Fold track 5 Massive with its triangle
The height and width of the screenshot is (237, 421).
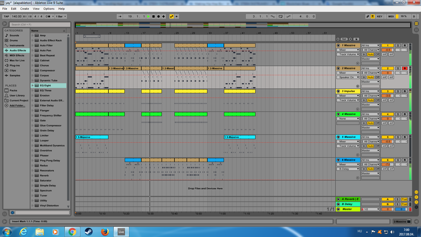coord(338,137)
